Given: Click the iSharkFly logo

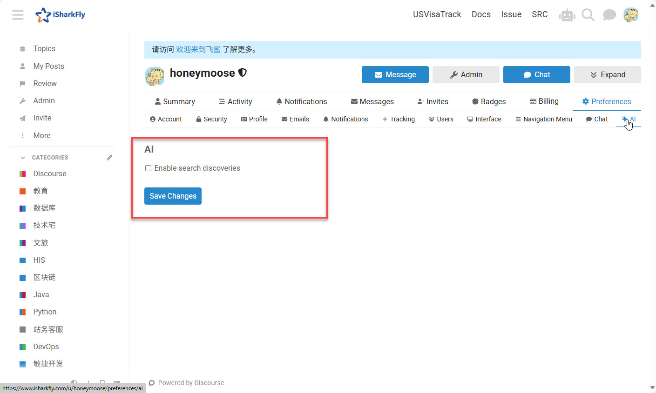Looking at the screenshot, I should point(61,15).
